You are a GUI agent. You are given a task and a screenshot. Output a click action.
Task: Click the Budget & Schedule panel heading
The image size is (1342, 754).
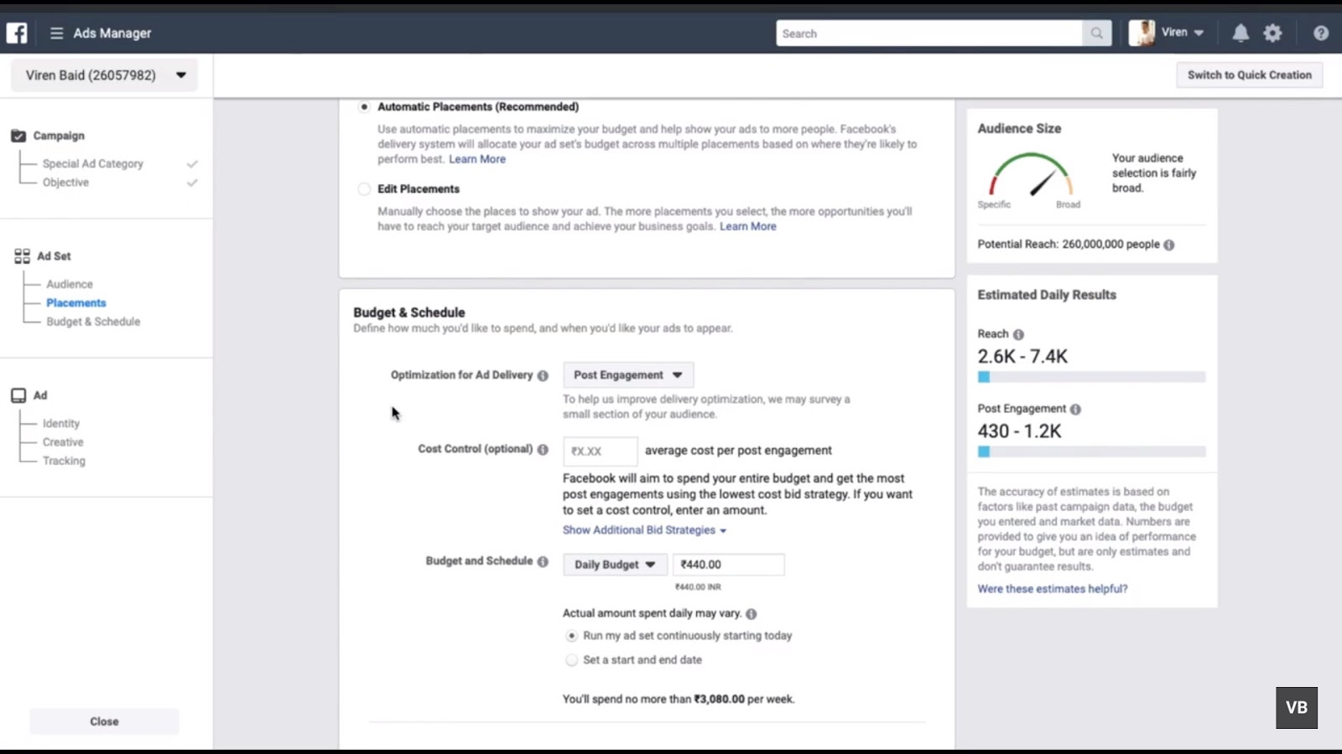[409, 312]
